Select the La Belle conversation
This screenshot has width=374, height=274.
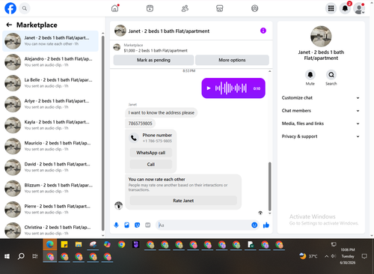click(50, 83)
